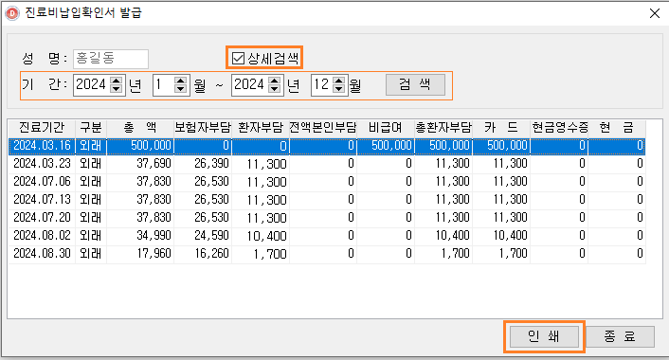
Task: Click the 종료 button
Action: click(620, 337)
